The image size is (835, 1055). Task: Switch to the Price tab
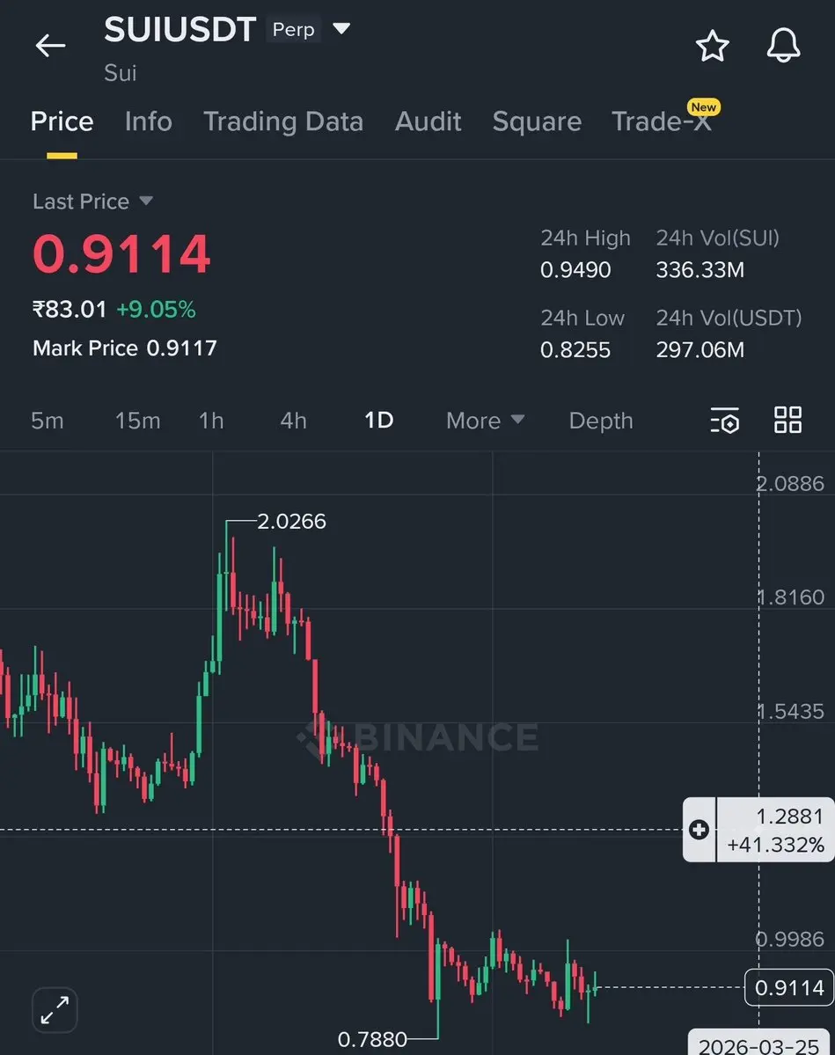(x=62, y=121)
